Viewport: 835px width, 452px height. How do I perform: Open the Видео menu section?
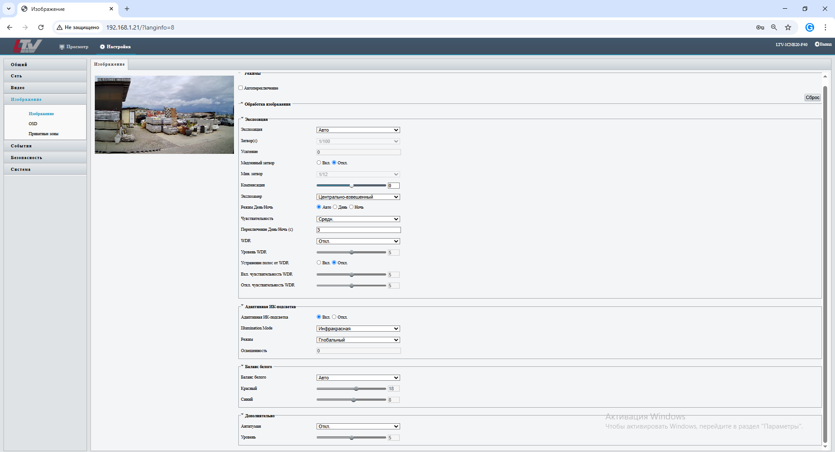(45, 88)
